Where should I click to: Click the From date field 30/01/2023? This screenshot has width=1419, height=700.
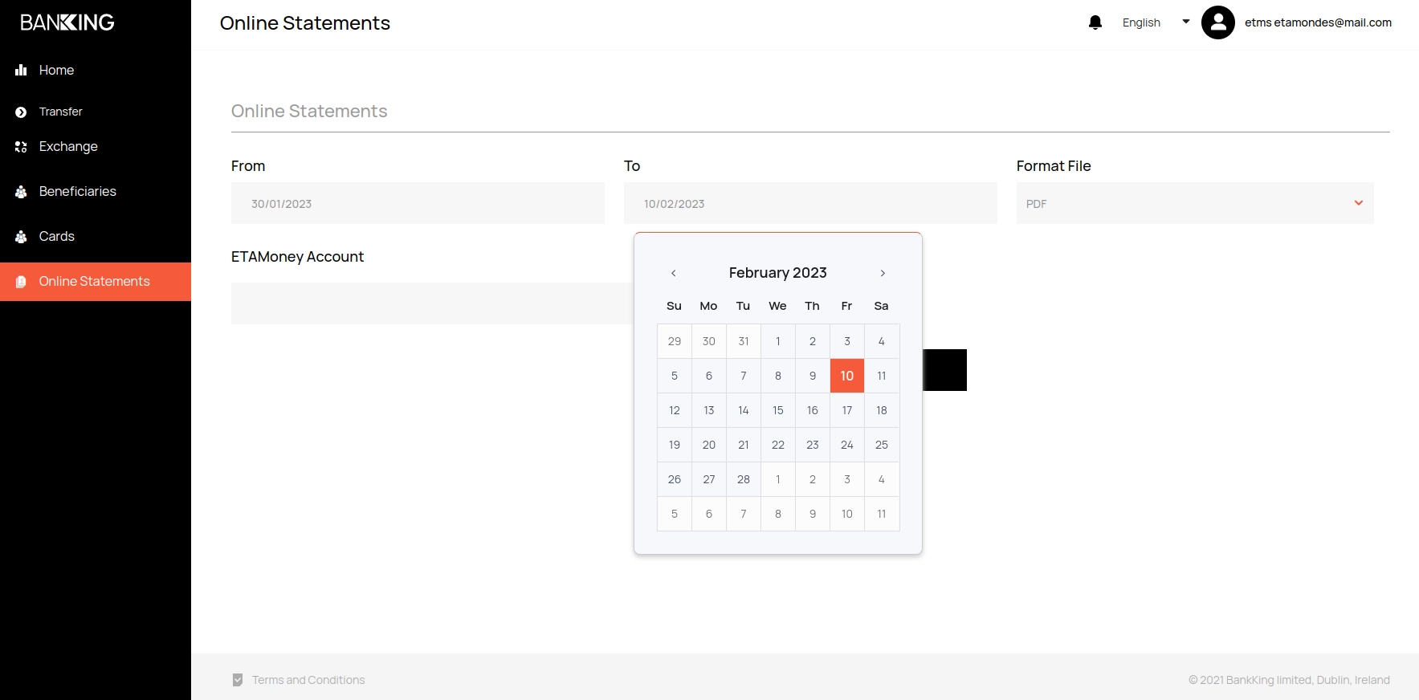[x=418, y=203]
